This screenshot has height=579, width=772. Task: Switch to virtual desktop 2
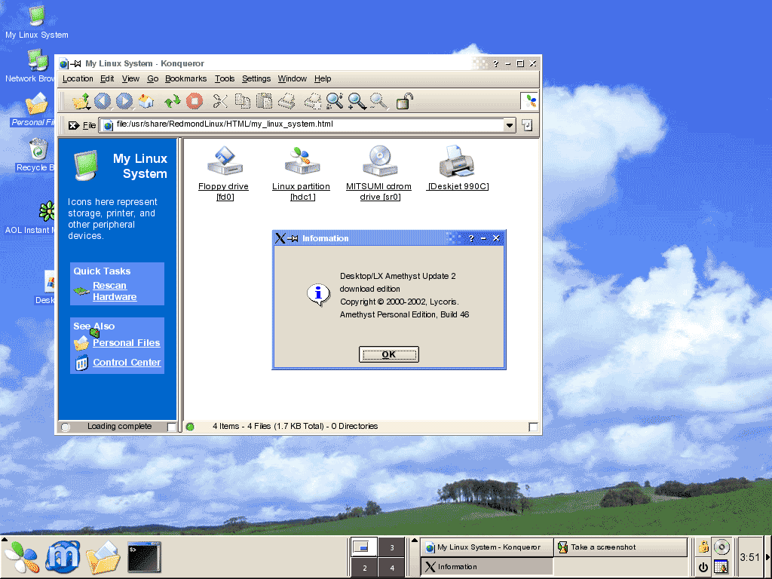(x=364, y=568)
